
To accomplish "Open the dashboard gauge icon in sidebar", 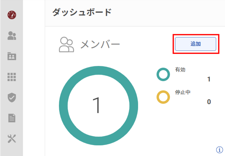I will click(x=12, y=15).
